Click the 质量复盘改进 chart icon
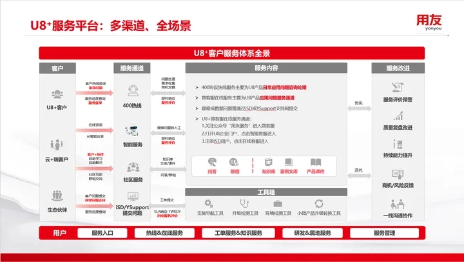464x262 pixels. click(398, 116)
